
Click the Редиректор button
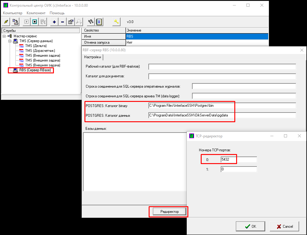coord(169,211)
